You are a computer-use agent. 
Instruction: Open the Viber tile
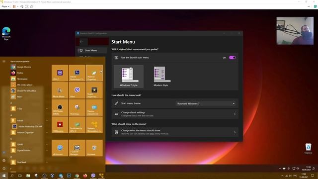(77, 90)
